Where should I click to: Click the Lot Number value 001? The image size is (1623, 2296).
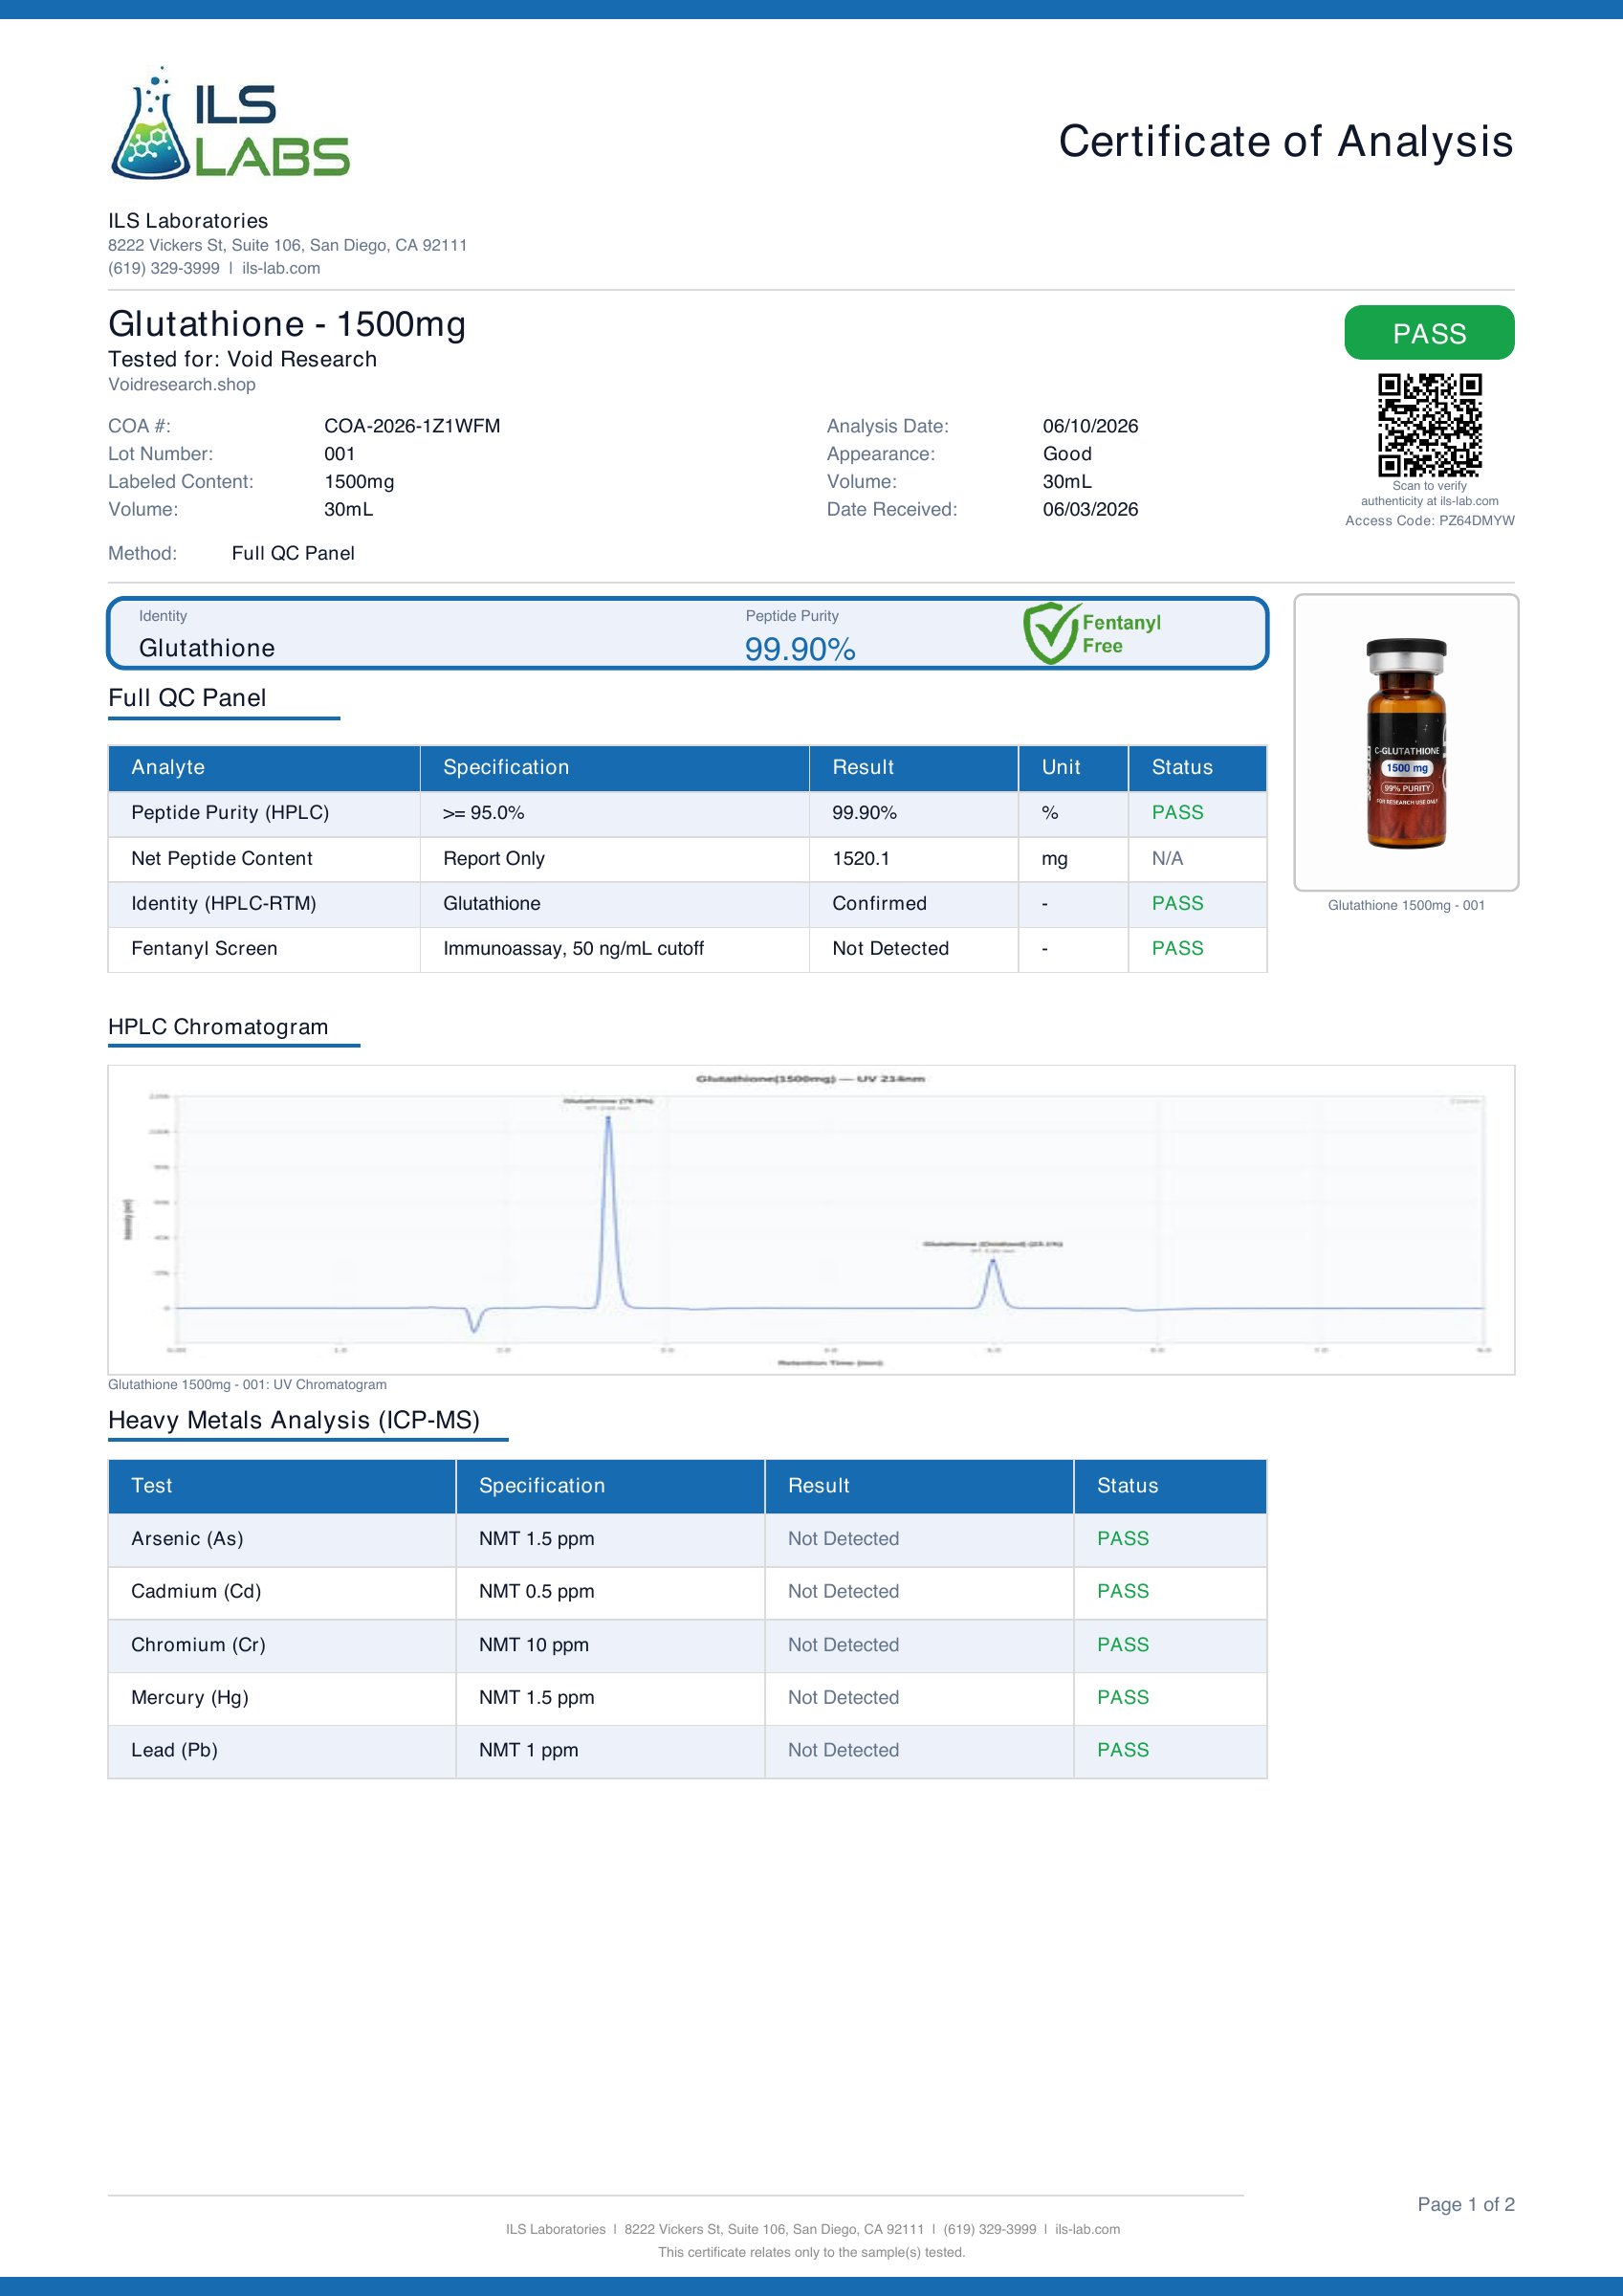[x=340, y=454]
